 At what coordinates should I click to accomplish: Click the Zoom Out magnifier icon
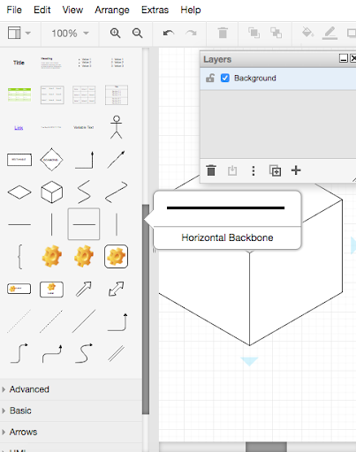click(x=137, y=33)
